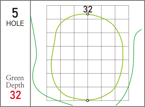Click the top-right grid cell
Screen dimensions: 145x107
tap(122, 12)
